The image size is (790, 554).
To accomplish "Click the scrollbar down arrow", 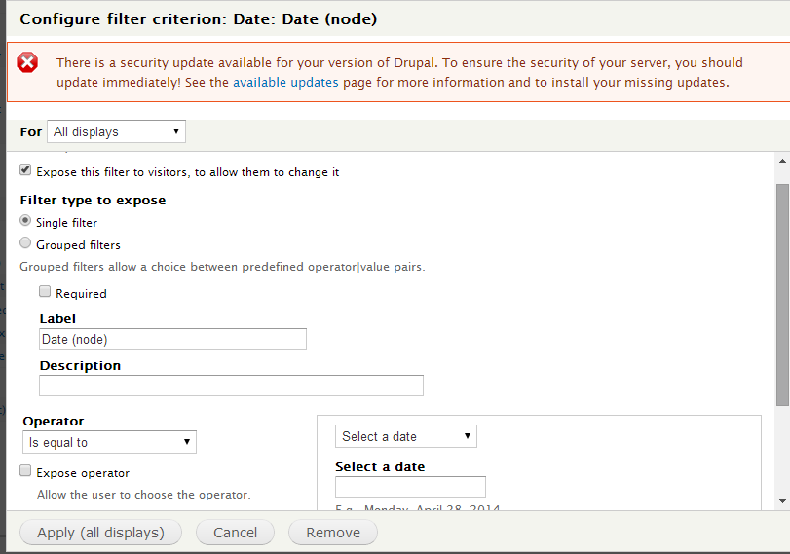I will coord(782,501).
